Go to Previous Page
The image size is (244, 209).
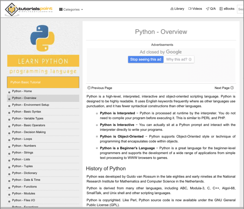pos(100,88)
